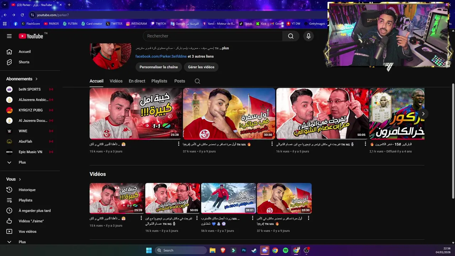Open beIN SPORTS subscription channel

[30, 89]
